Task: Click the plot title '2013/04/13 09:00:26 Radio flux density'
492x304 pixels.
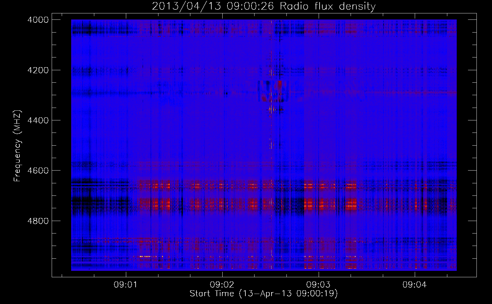Action: click(264, 6)
